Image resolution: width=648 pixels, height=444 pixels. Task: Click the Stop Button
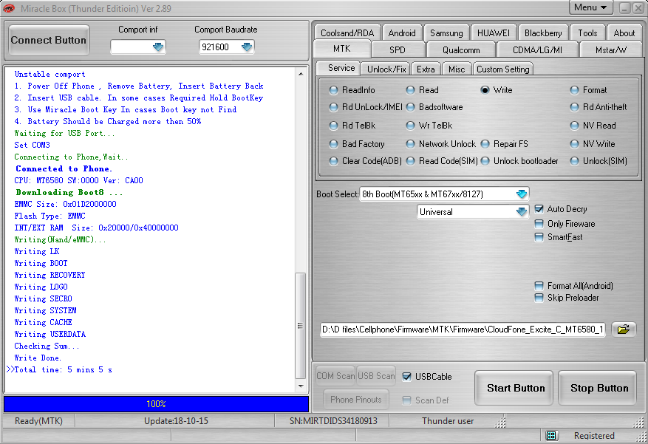coord(599,388)
